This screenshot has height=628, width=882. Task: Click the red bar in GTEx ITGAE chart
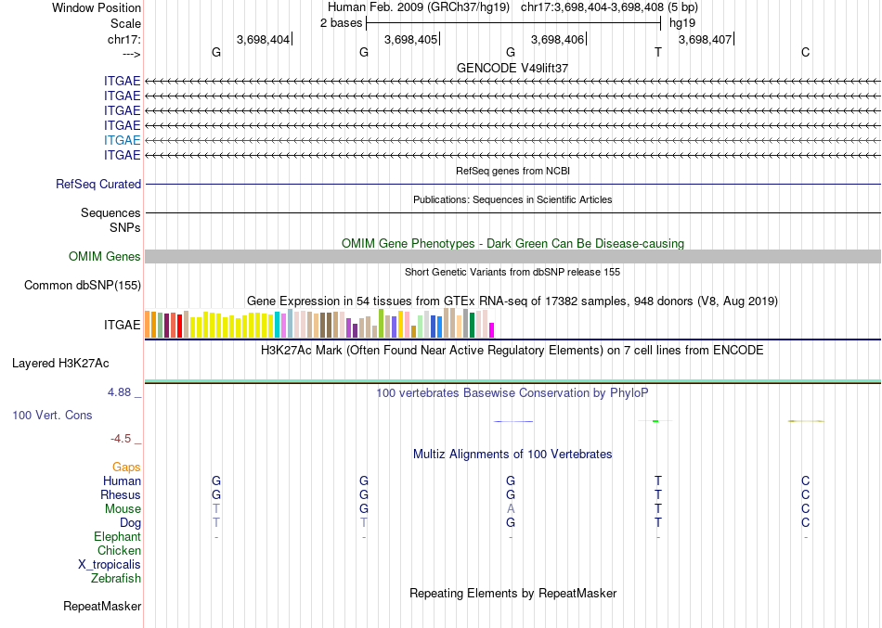pos(180,327)
